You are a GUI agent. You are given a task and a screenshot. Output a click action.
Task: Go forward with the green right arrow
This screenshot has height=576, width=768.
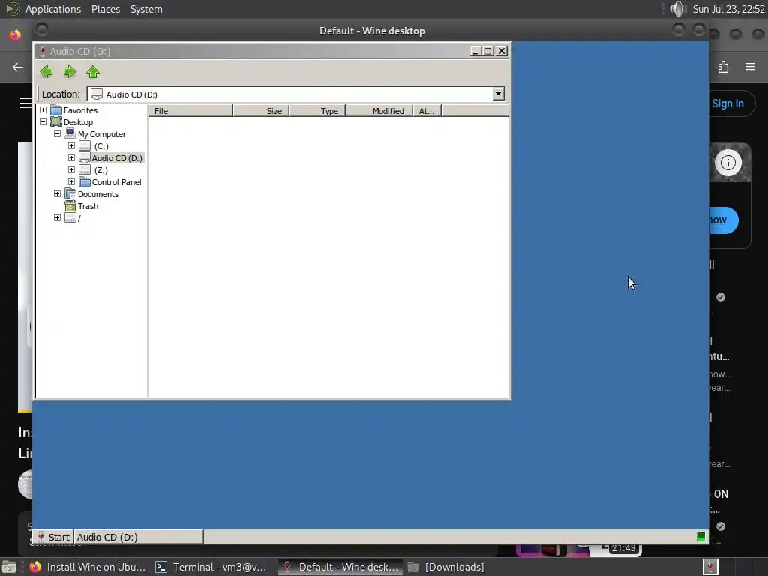[x=70, y=71]
